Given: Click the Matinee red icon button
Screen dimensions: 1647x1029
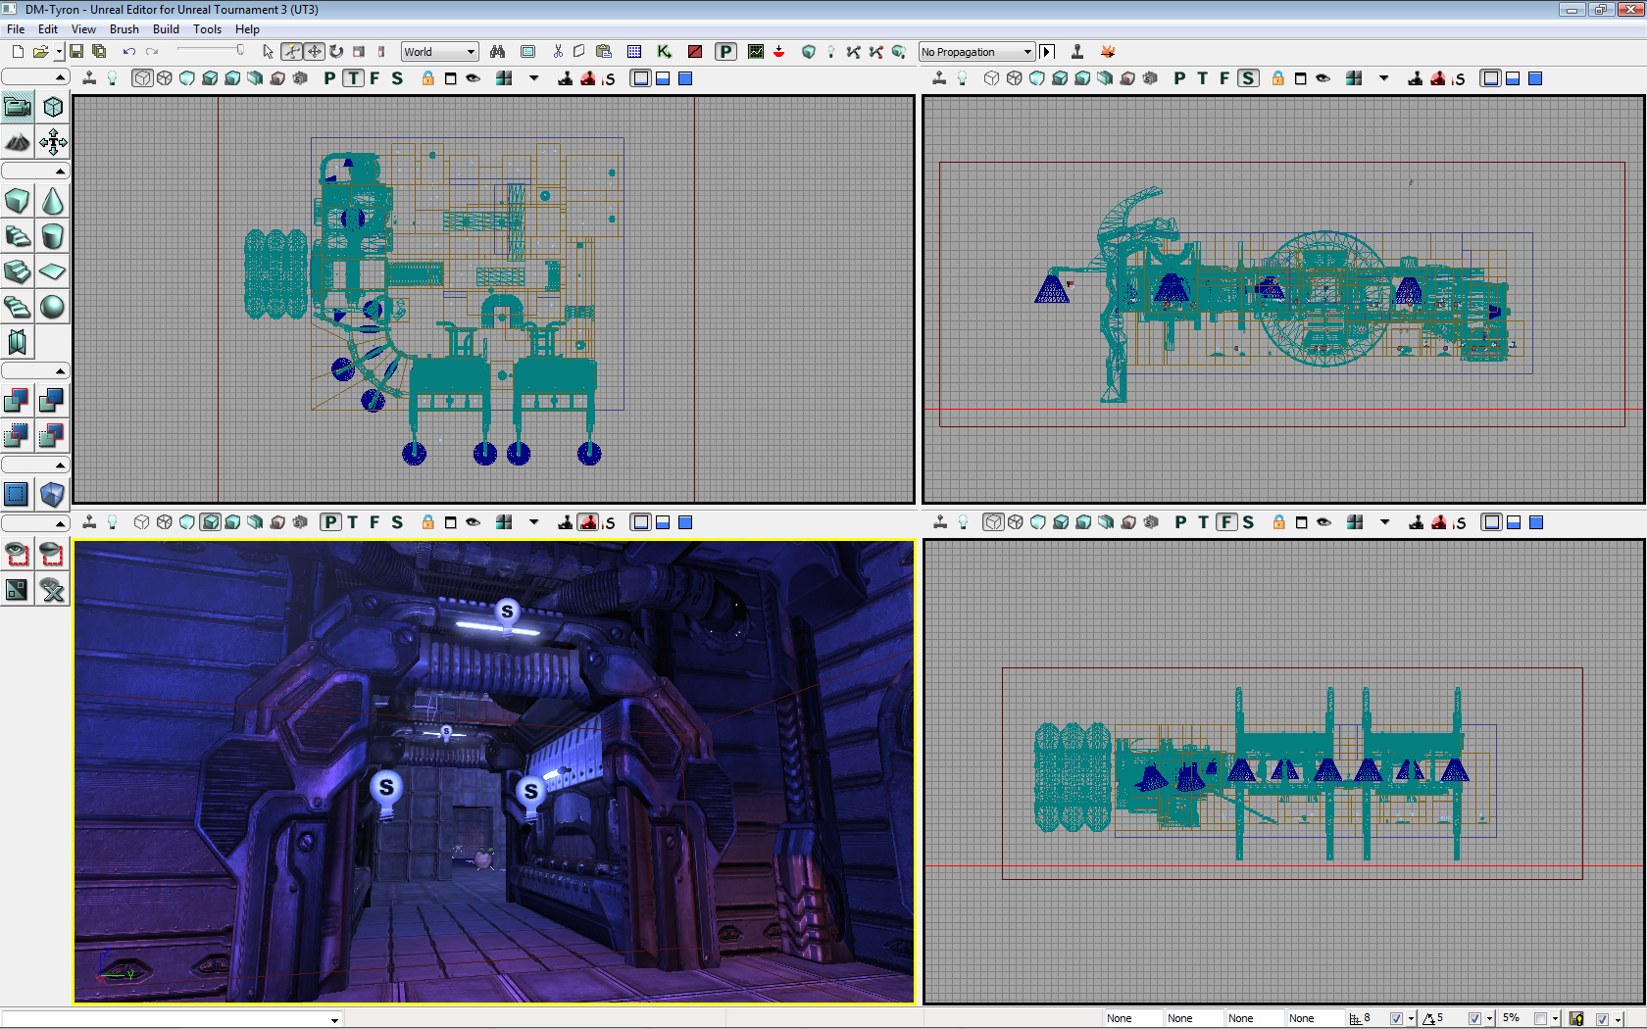Looking at the screenshot, I should click(x=695, y=52).
